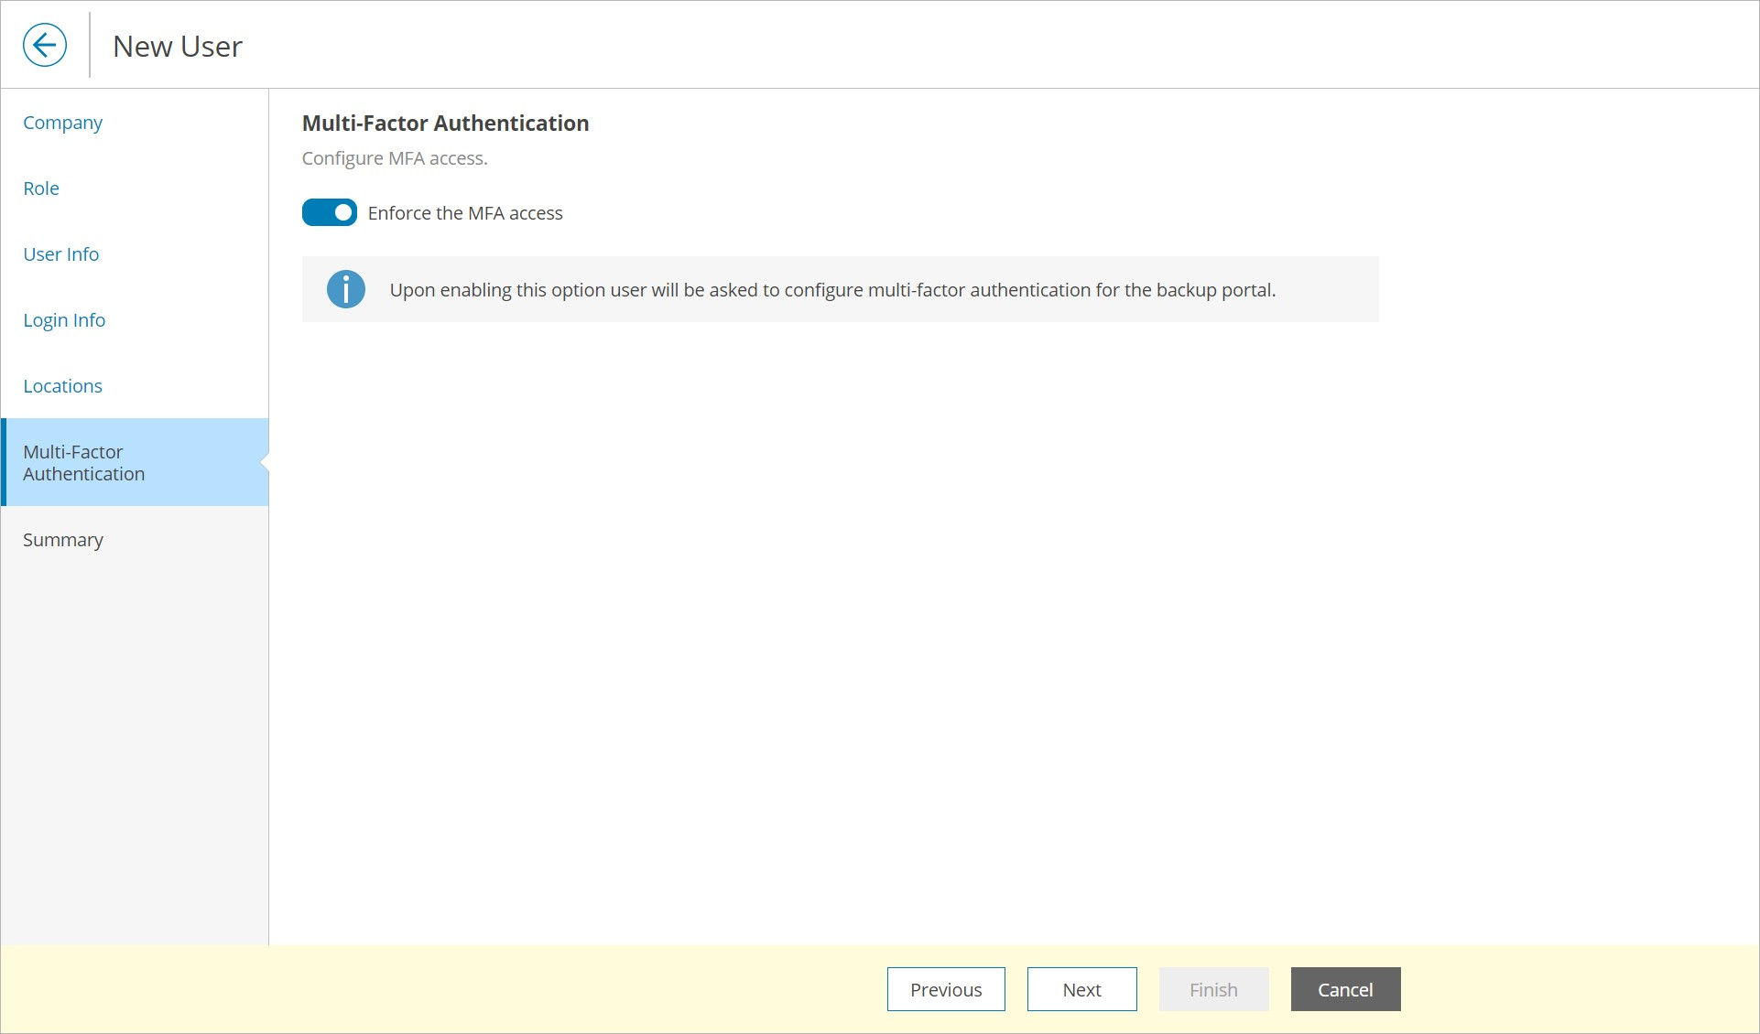
Task: Click Next to continue the wizard
Action: coord(1081,989)
